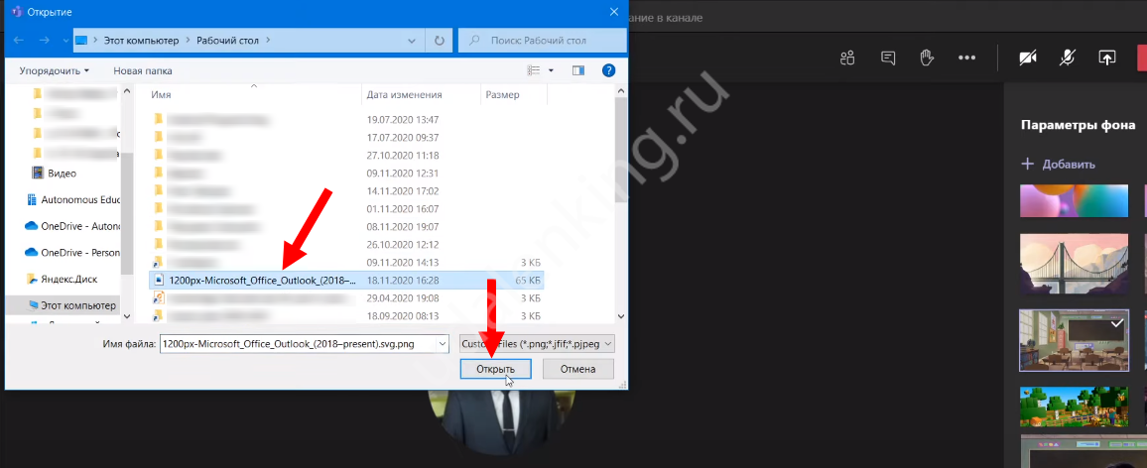Screen dimensions: 1147x468
Task: Open the meeting chat icon
Action: pos(888,58)
